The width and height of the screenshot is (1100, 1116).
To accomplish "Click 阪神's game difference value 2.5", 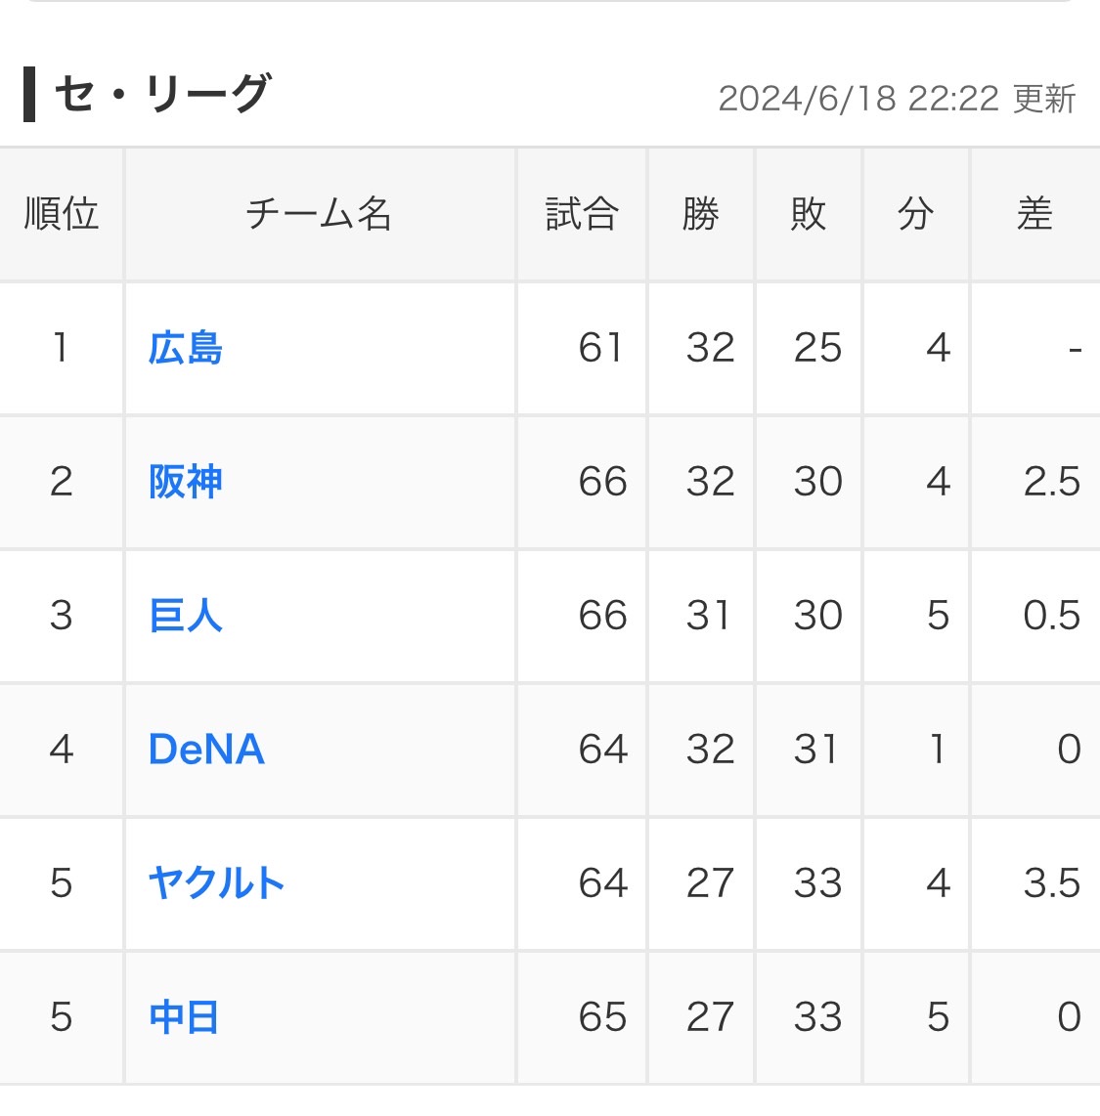I will coord(1051,482).
